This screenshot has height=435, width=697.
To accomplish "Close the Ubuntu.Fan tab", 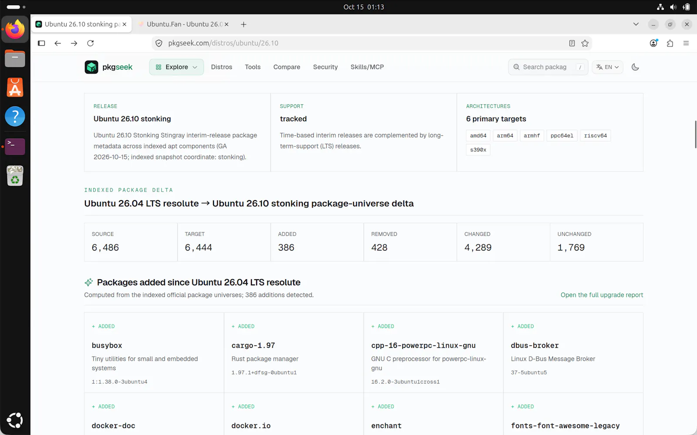I will (x=227, y=24).
